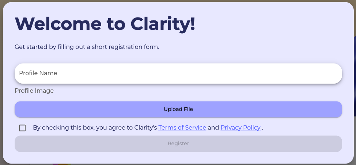Viewport: 356px width, 165px height.
Task: Click the Welcome to Clarity heading
Action: (105, 24)
